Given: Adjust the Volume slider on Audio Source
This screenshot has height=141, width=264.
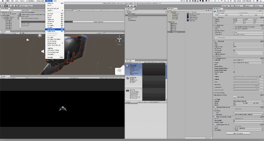Looking at the screenshot, I should [246, 79].
